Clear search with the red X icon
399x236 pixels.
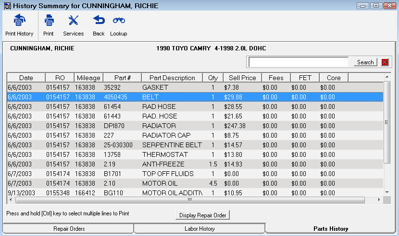pos(385,62)
